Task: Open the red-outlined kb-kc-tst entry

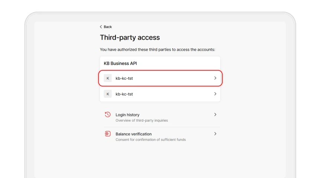Action: [160, 78]
